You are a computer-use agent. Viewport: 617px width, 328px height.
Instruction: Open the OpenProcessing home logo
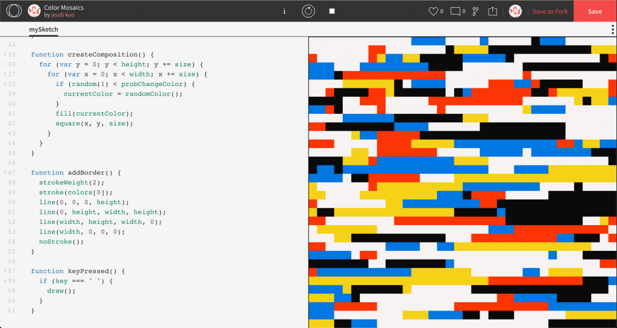tap(14, 11)
